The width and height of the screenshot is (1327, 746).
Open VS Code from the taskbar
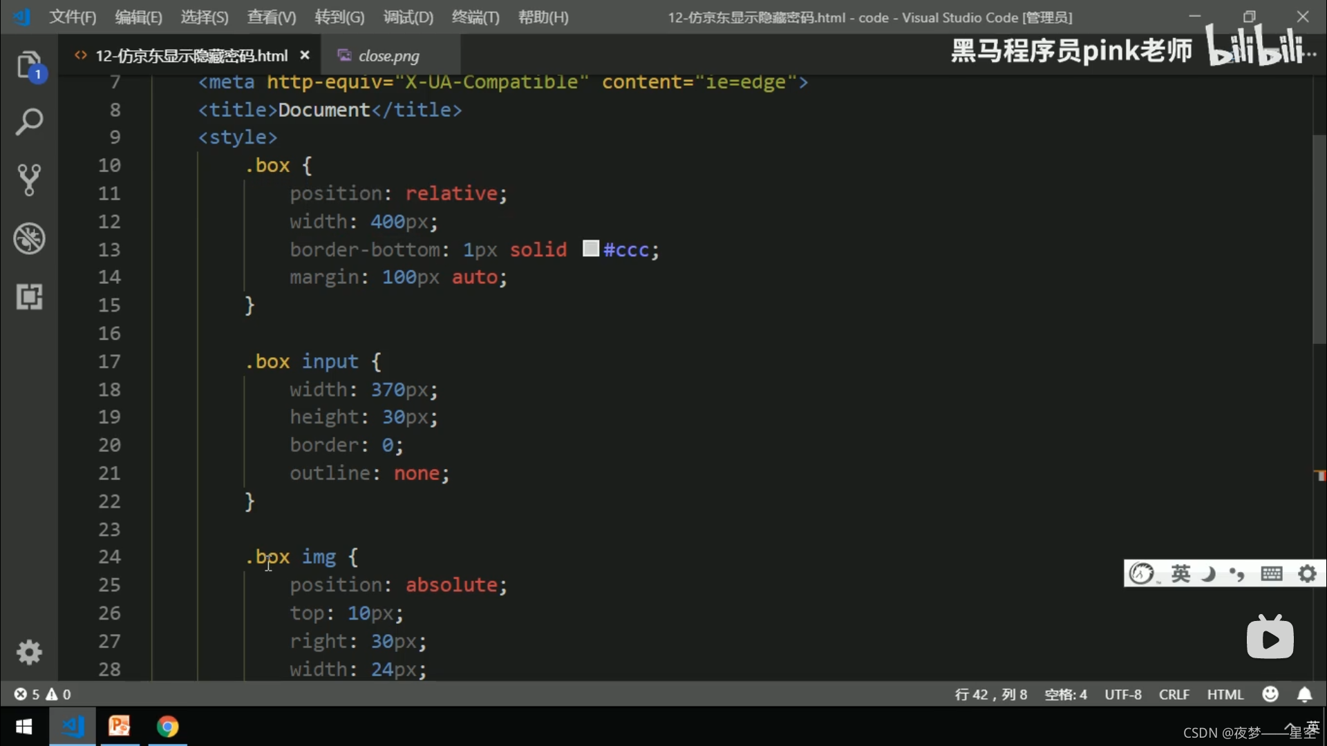click(73, 727)
